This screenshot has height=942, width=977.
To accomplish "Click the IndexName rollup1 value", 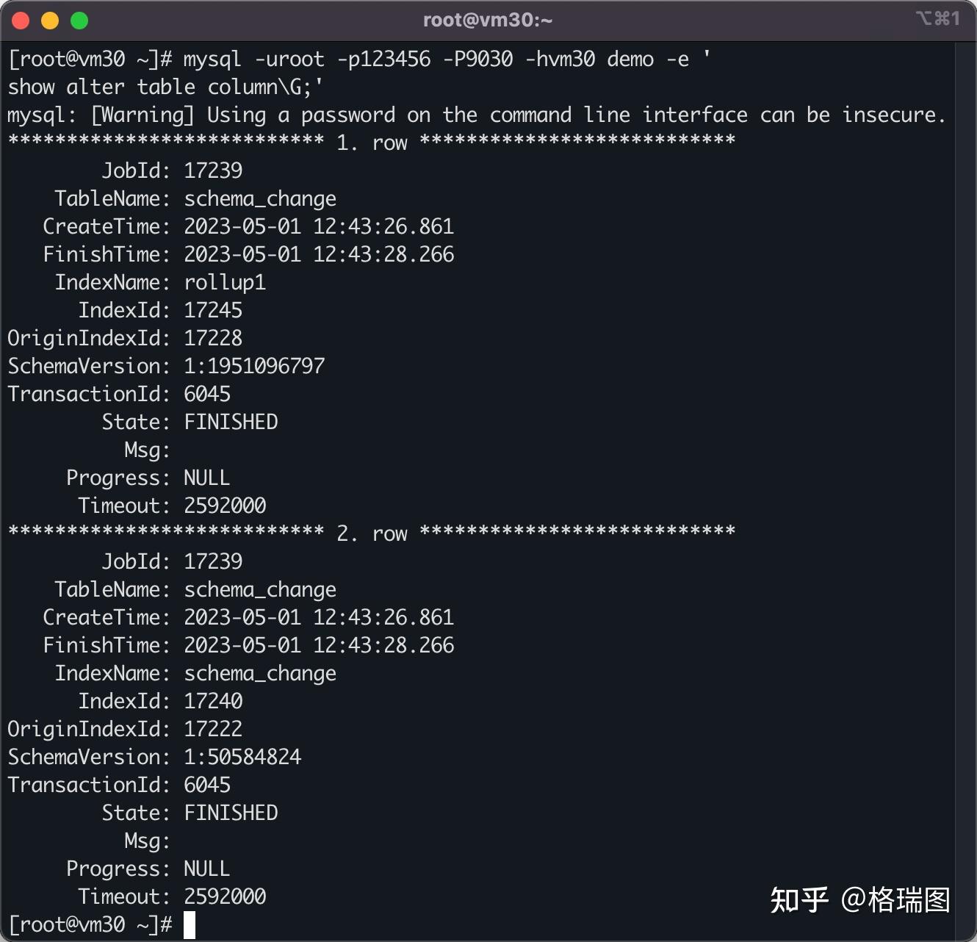I will (x=225, y=282).
